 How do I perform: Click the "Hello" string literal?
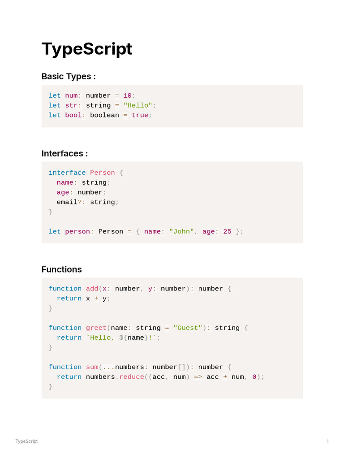pos(138,105)
